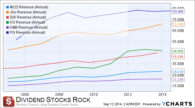Select 'MCD Revenue (Annual)' legend label
The height and width of the screenshot is (108, 195).
click(29, 7)
